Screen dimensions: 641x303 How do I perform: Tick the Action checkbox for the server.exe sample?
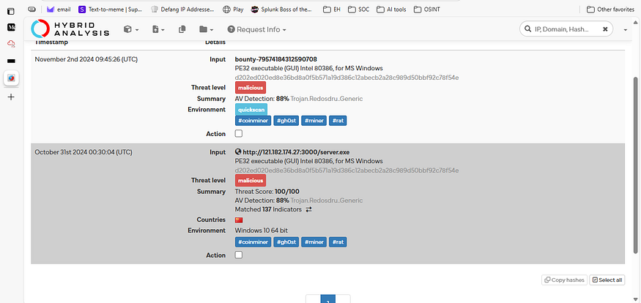coord(239,255)
